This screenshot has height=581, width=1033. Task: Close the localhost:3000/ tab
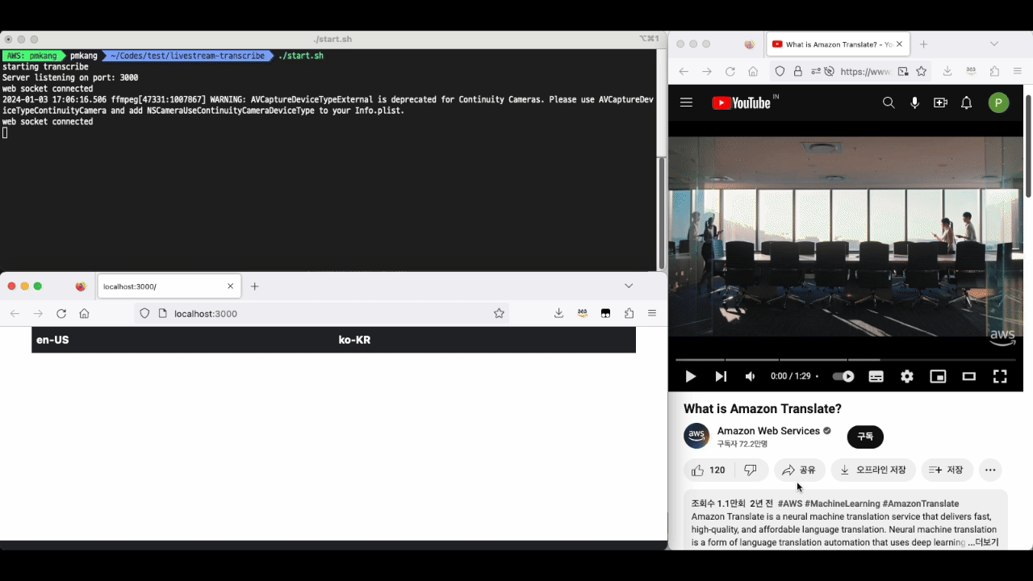(230, 286)
